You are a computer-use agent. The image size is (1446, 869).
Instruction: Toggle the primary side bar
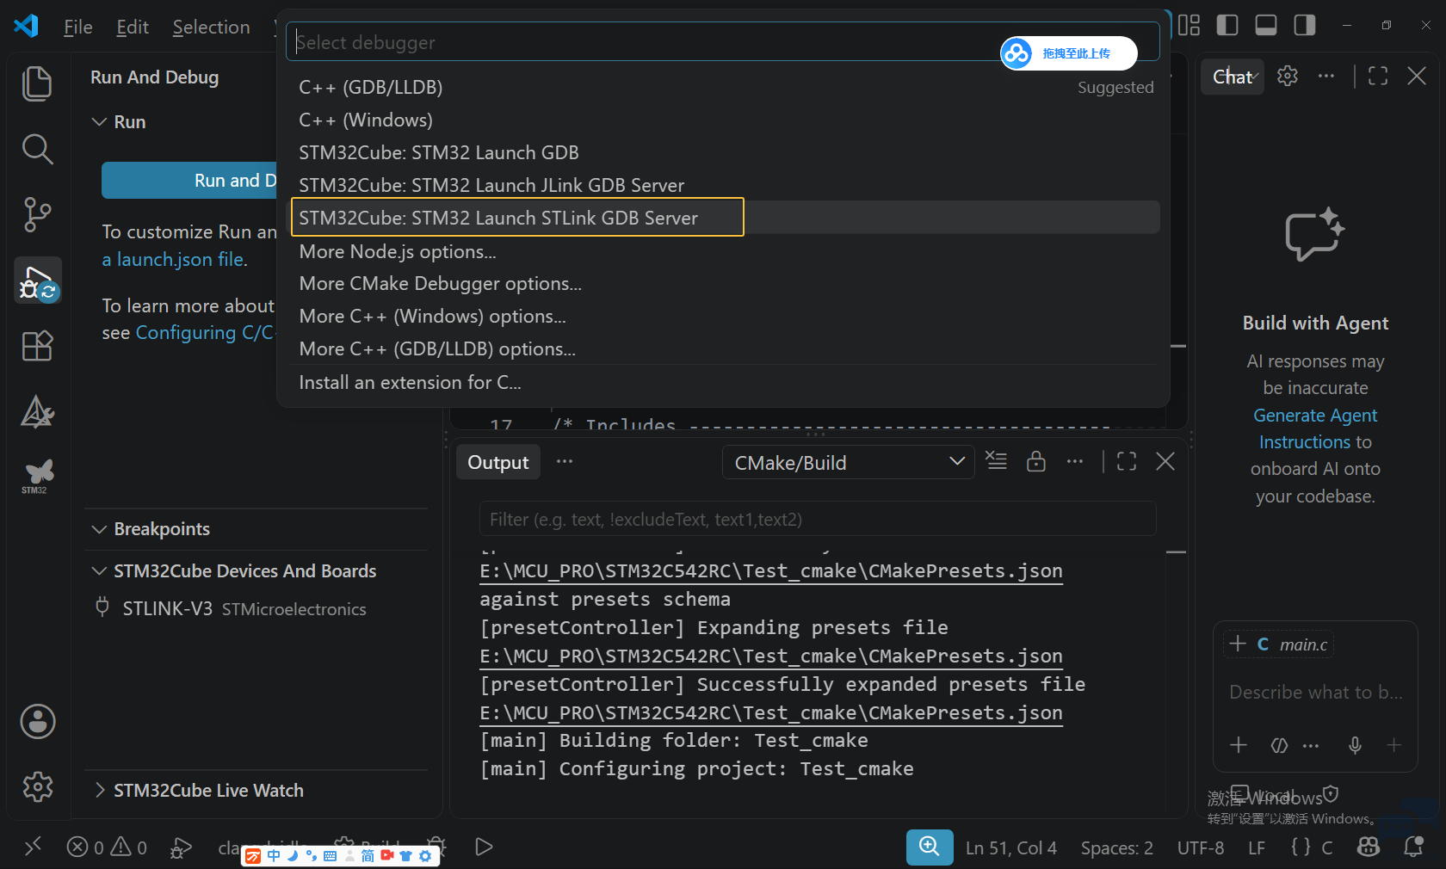1227,26
